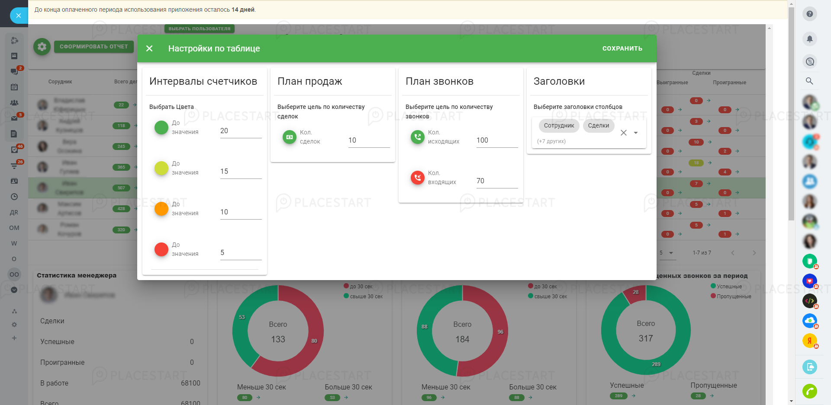Click the deals count goal field
Image resolution: width=831 pixels, height=405 pixels.
(x=368, y=140)
